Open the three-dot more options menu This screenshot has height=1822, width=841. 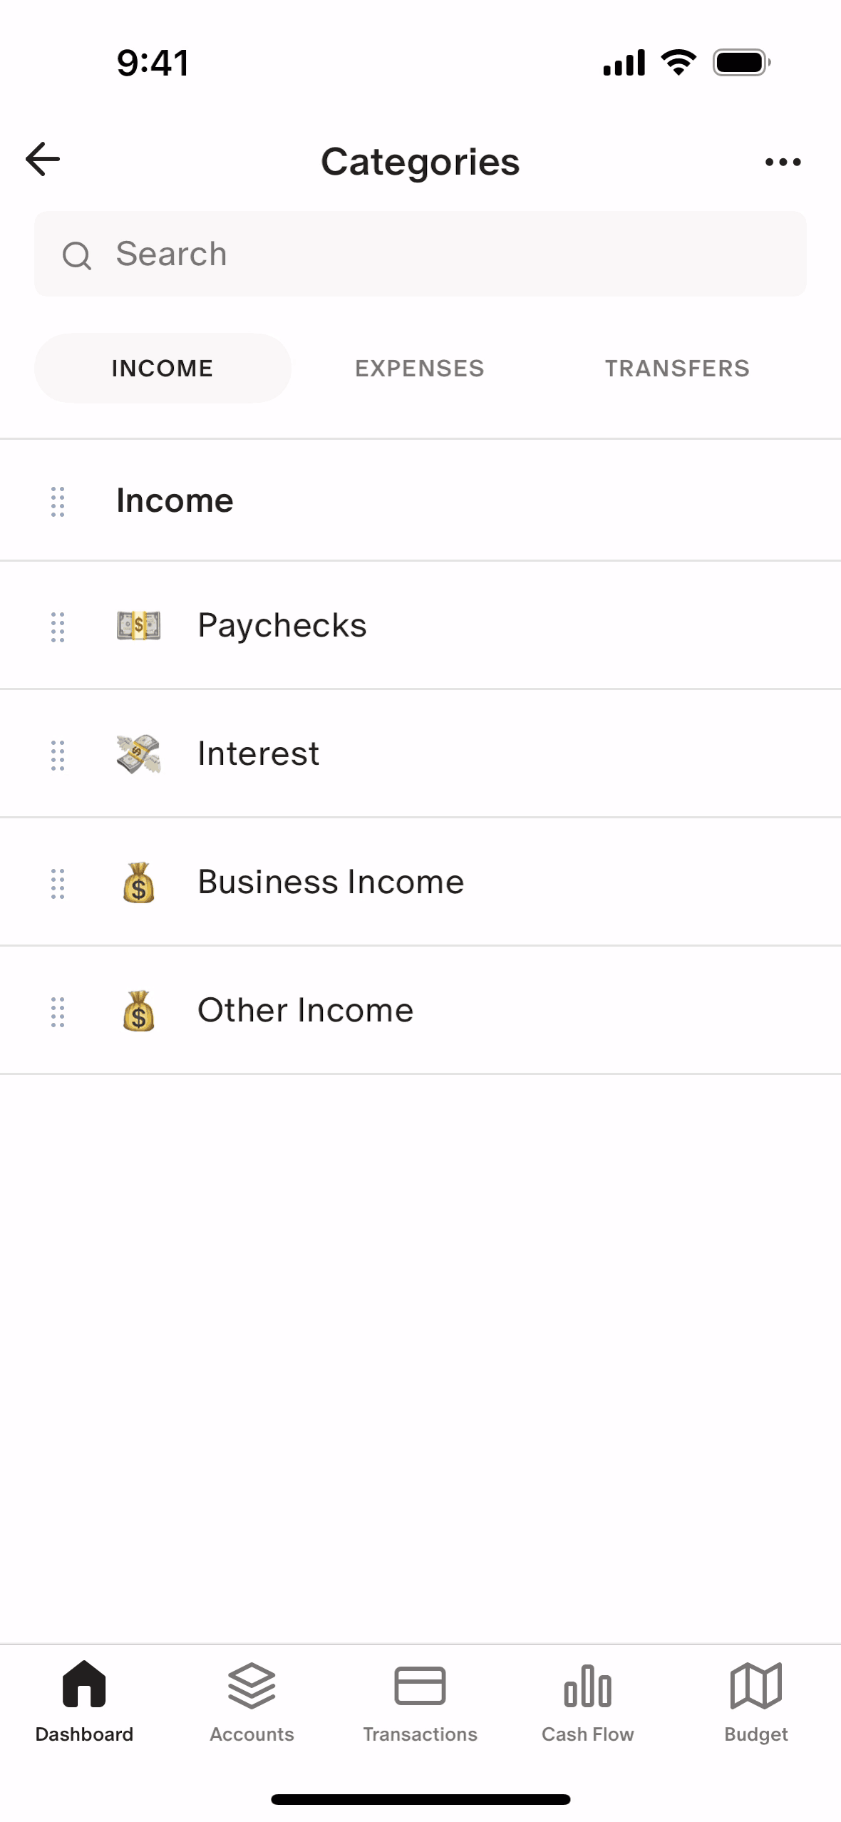[x=783, y=163]
